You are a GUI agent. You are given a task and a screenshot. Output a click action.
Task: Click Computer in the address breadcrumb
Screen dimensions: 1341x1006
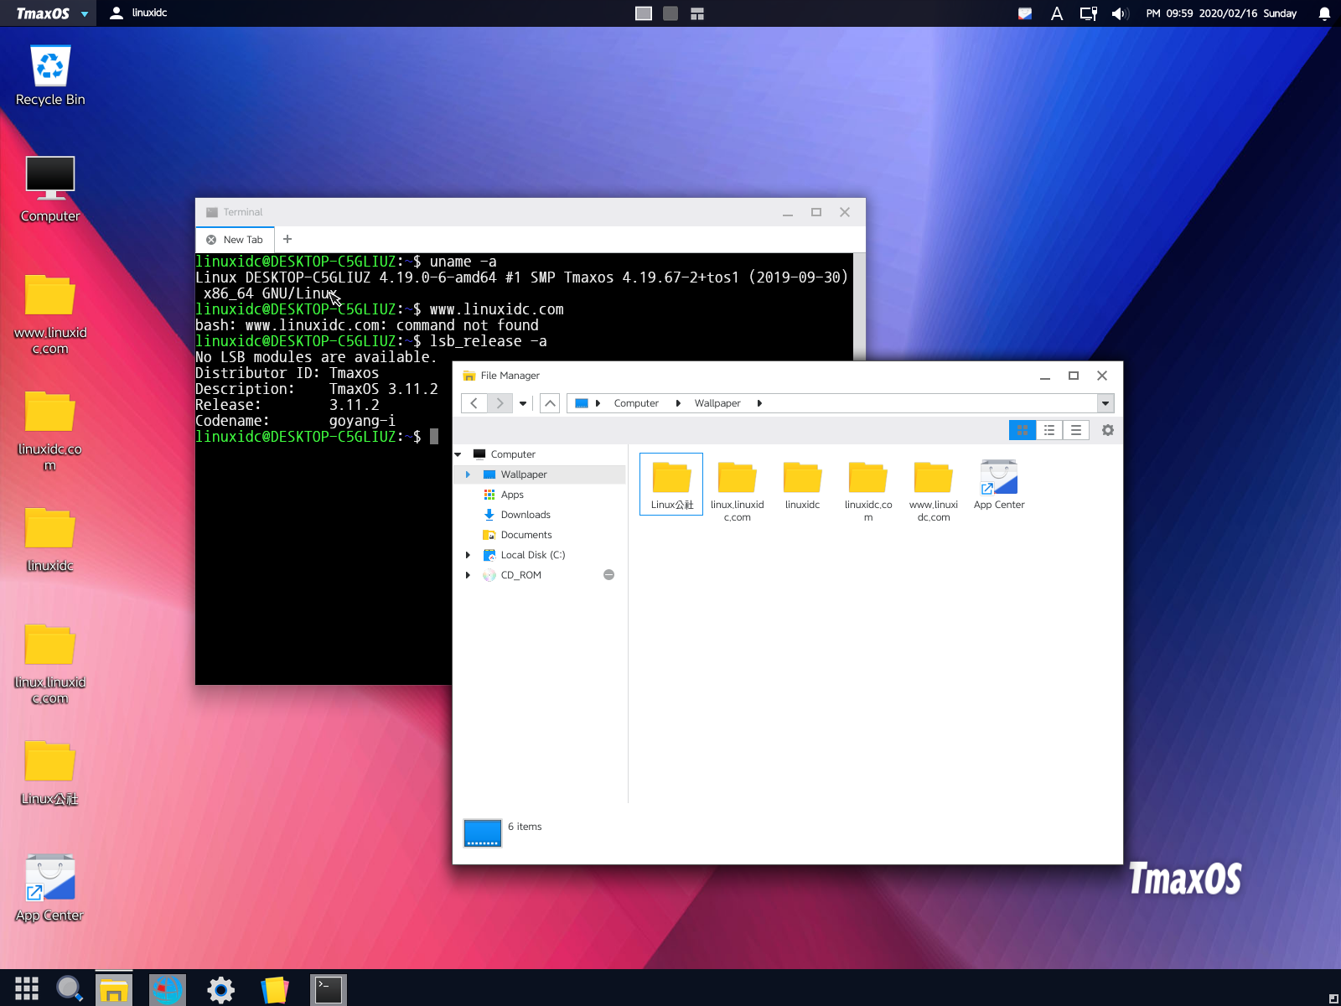(636, 403)
